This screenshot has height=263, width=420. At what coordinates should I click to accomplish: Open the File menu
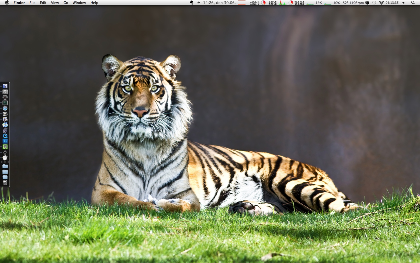[32, 3]
